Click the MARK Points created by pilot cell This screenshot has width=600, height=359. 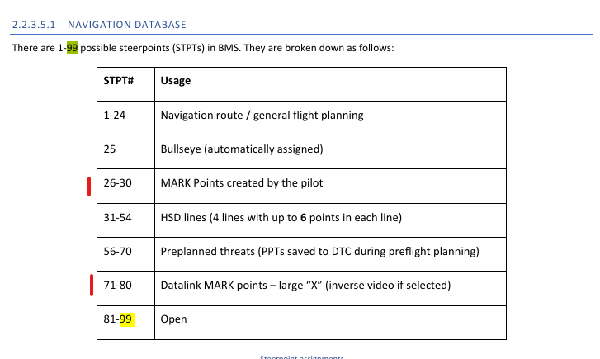(331, 186)
